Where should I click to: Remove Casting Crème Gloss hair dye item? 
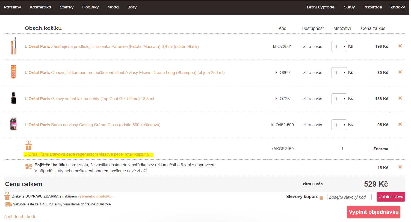click(x=400, y=124)
